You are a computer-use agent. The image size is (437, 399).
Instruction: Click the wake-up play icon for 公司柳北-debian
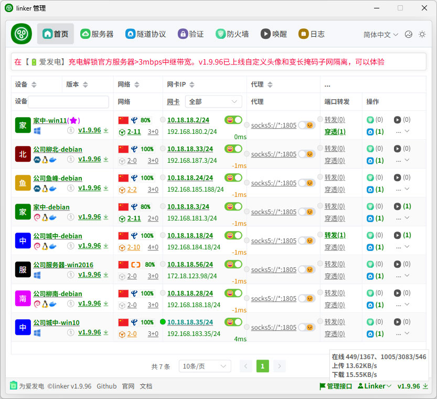coord(397,149)
